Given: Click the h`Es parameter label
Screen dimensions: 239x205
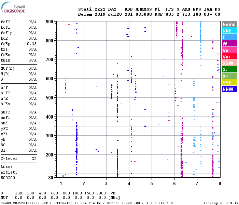Looking at the screenshot, I should tap(5, 104).
